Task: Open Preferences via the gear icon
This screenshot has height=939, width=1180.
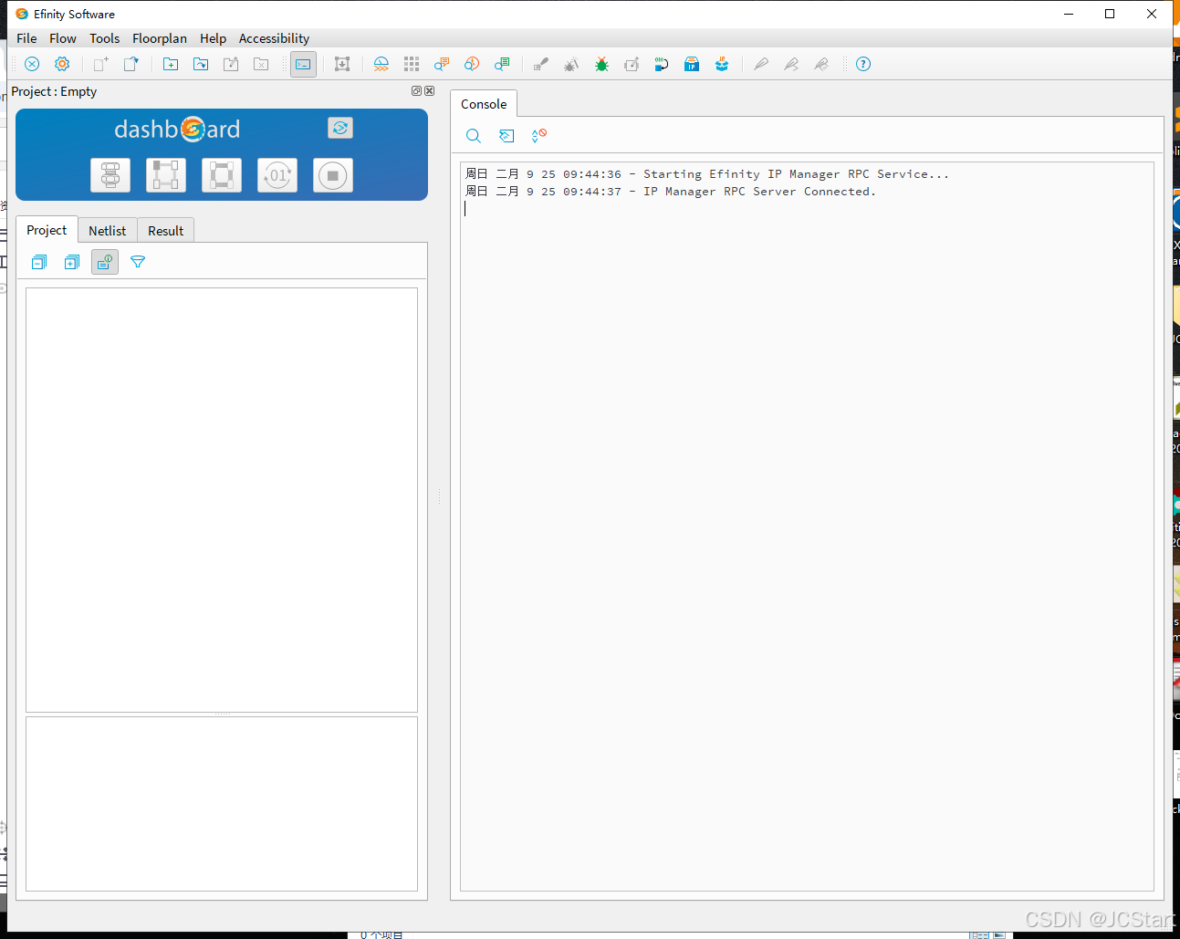Action: pyautogui.click(x=62, y=64)
